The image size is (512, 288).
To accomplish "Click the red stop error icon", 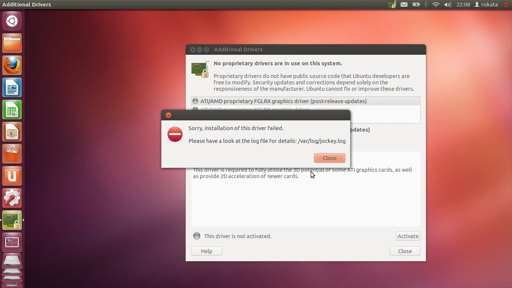I will click(175, 134).
